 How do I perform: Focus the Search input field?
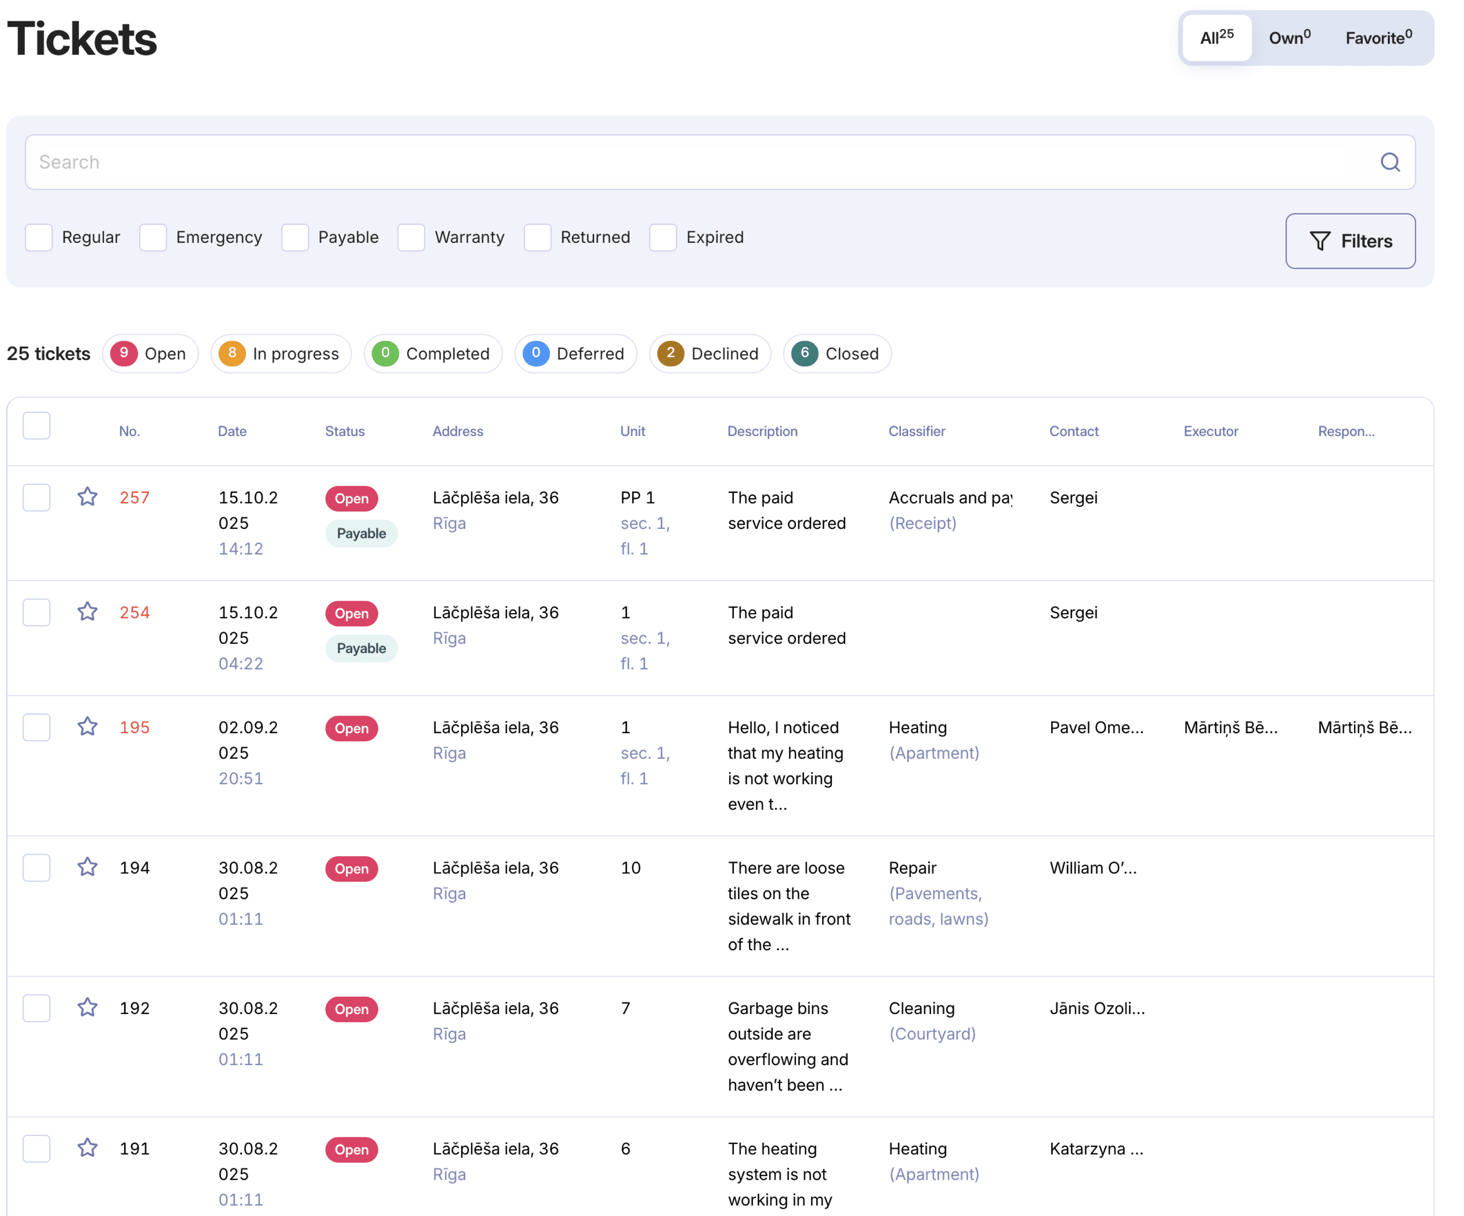point(697,162)
